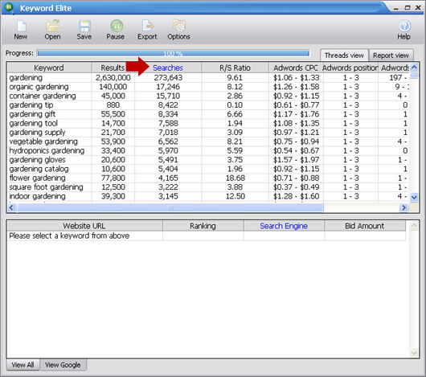This screenshot has width=426, height=377.
Task: Click the keyword table horizontal scrollbar thumb
Action: click(x=170, y=207)
